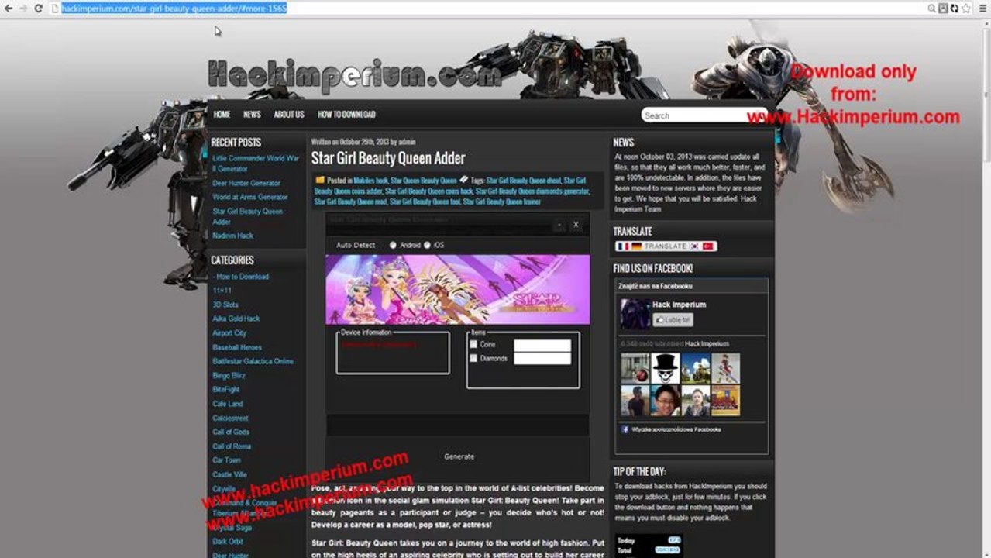
Task: Open the yellow poster Facebook fan avatar
Action: (x=726, y=401)
